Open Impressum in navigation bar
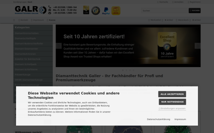Screen dimensions: 214x133 (x=37, y=20)
